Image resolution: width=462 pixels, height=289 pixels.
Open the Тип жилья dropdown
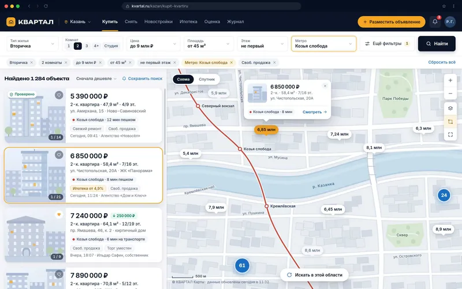[32, 44]
